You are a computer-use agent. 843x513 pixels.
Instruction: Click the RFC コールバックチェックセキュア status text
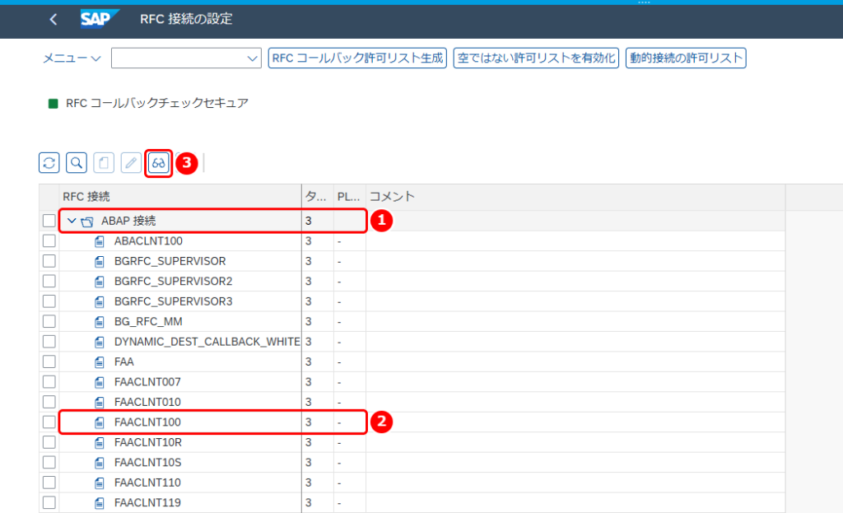(x=157, y=103)
